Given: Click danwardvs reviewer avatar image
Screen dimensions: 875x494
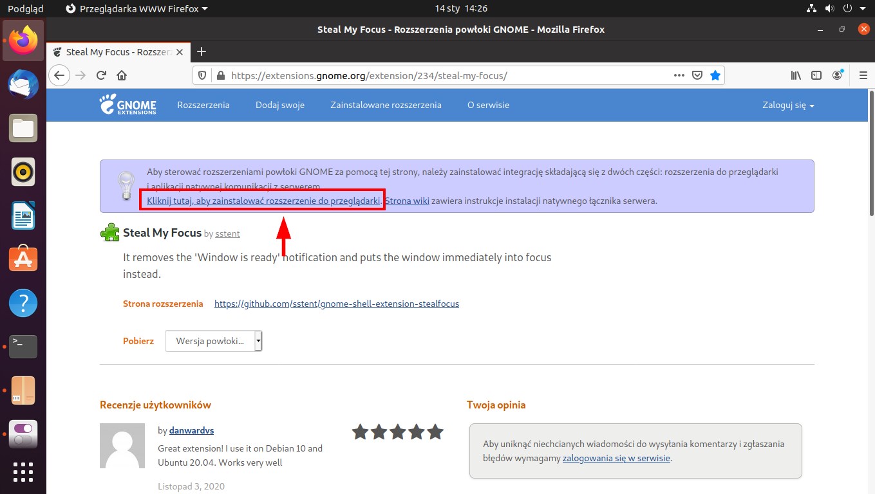Looking at the screenshot, I should point(122,446).
